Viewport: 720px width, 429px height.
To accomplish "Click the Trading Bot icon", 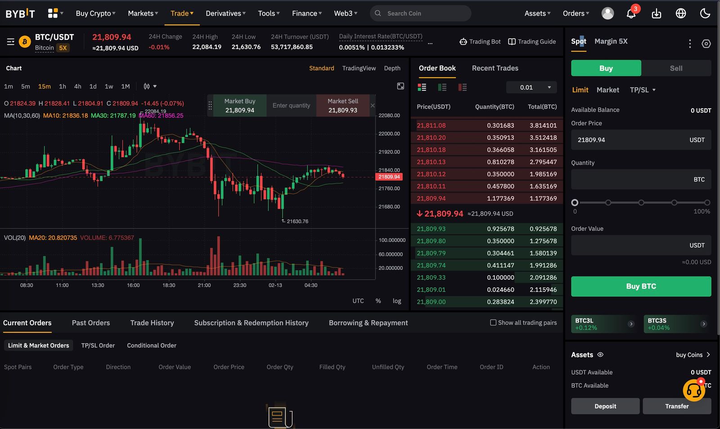I will pyautogui.click(x=463, y=41).
